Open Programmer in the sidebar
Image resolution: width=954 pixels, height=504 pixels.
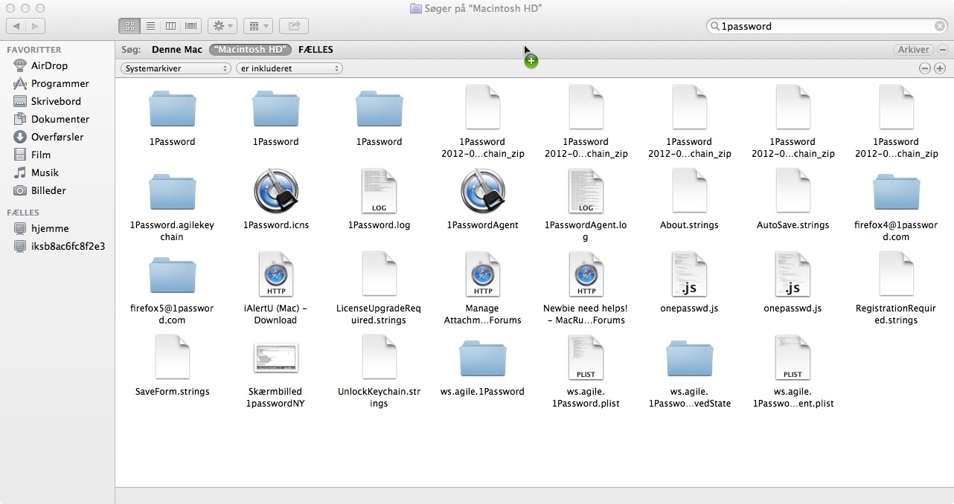60,83
